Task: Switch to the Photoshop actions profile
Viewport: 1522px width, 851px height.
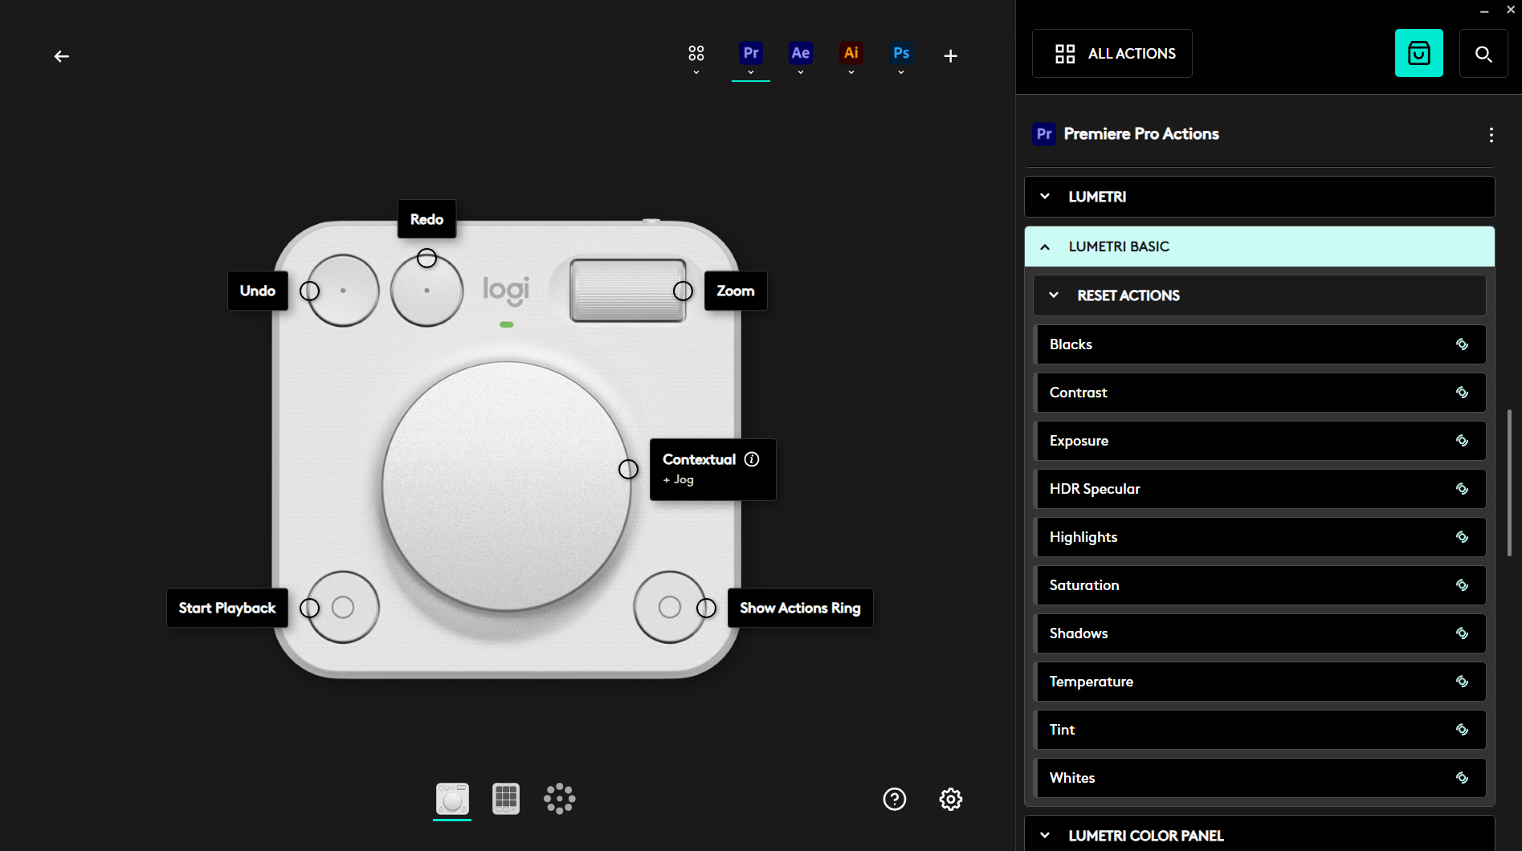Action: coord(901,52)
